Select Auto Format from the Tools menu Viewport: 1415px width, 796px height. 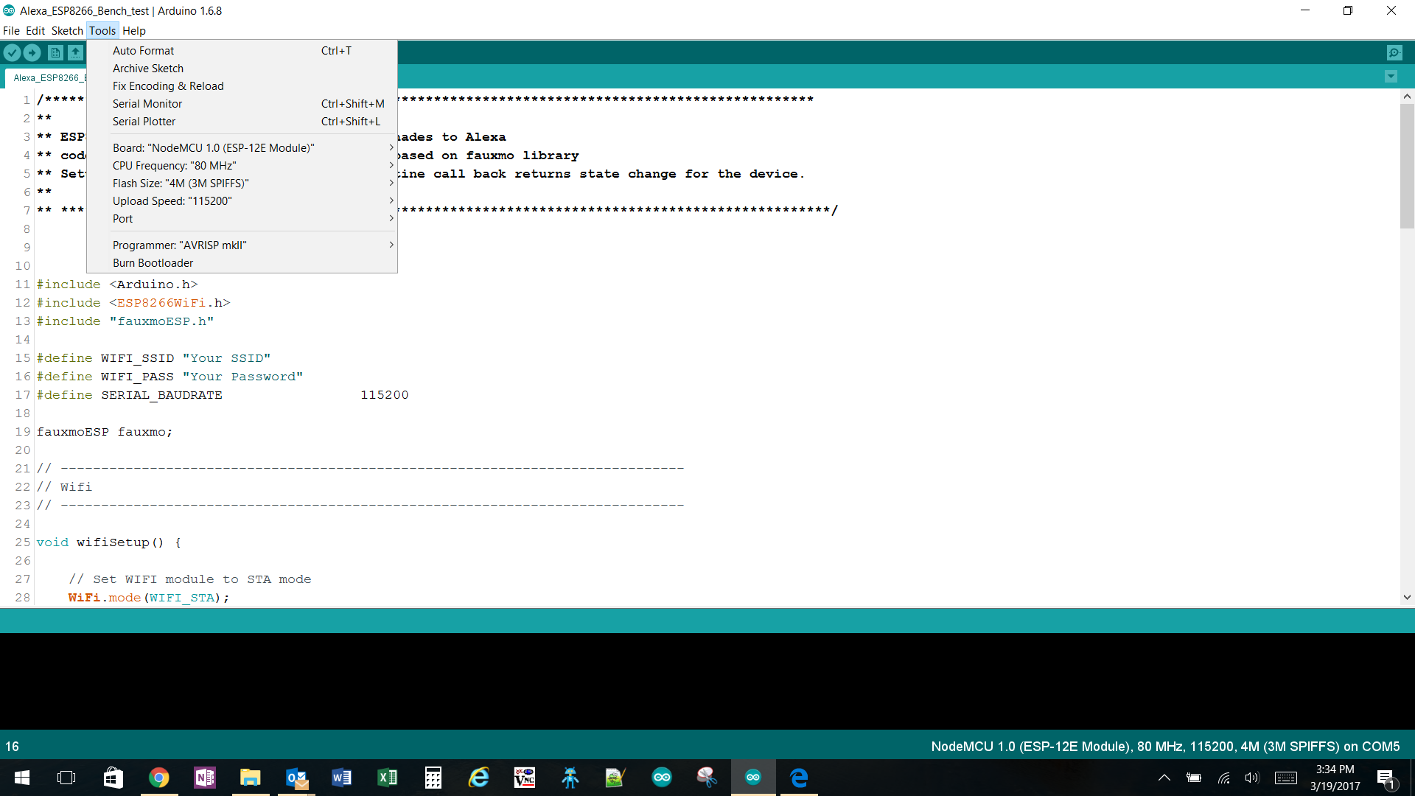pyautogui.click(x=143, y=50)
